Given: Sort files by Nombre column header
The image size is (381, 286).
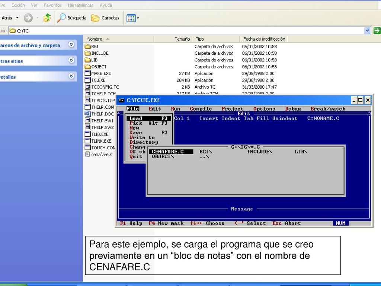Looking at the screenshot, I should [119, 39].
